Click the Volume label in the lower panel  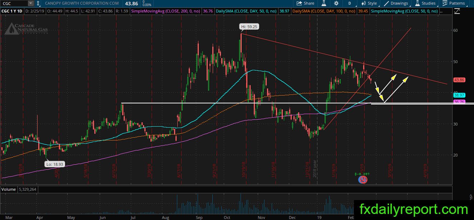(x=9, y=189)
